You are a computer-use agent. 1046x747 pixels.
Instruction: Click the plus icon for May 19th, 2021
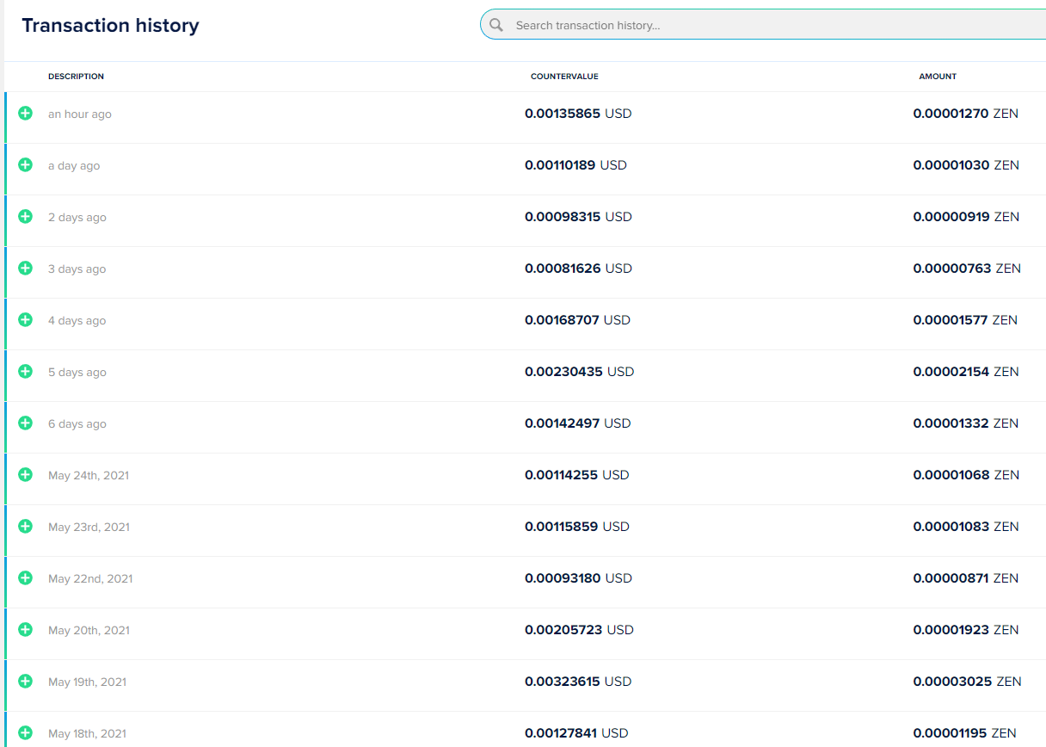point(25,681)
